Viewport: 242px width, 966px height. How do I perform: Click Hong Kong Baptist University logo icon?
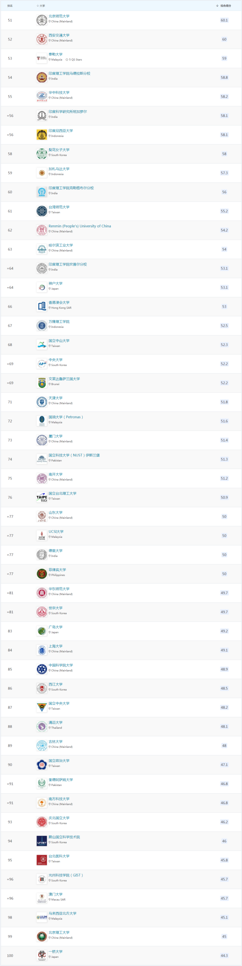coord(42,306)
